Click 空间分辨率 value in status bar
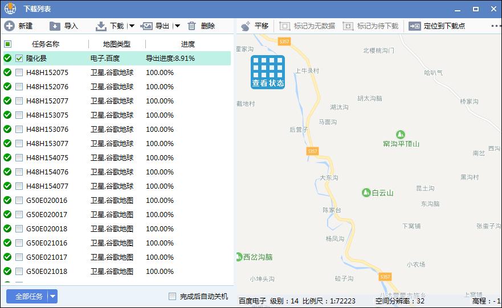The image size is (502, 308). tap(400, 301)
